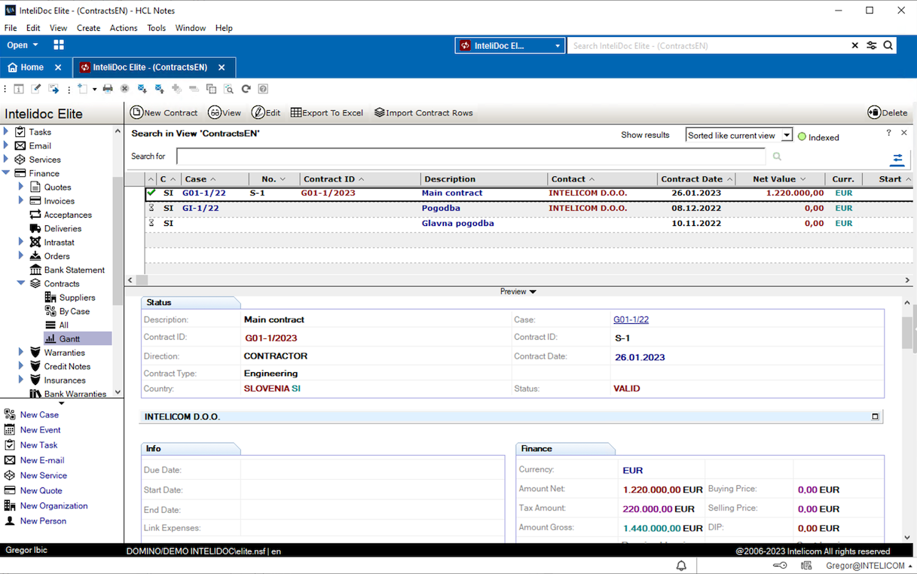Click Export To Excel button

327,113
